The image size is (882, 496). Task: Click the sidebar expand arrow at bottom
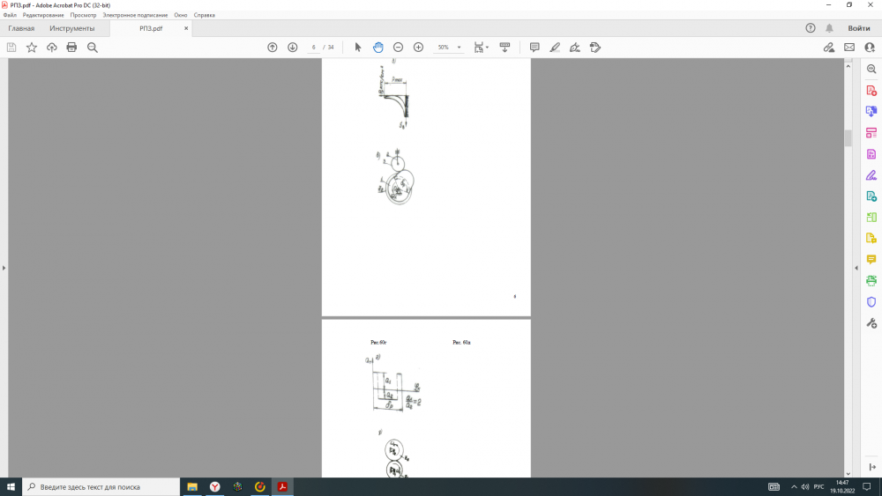(872, 467)
